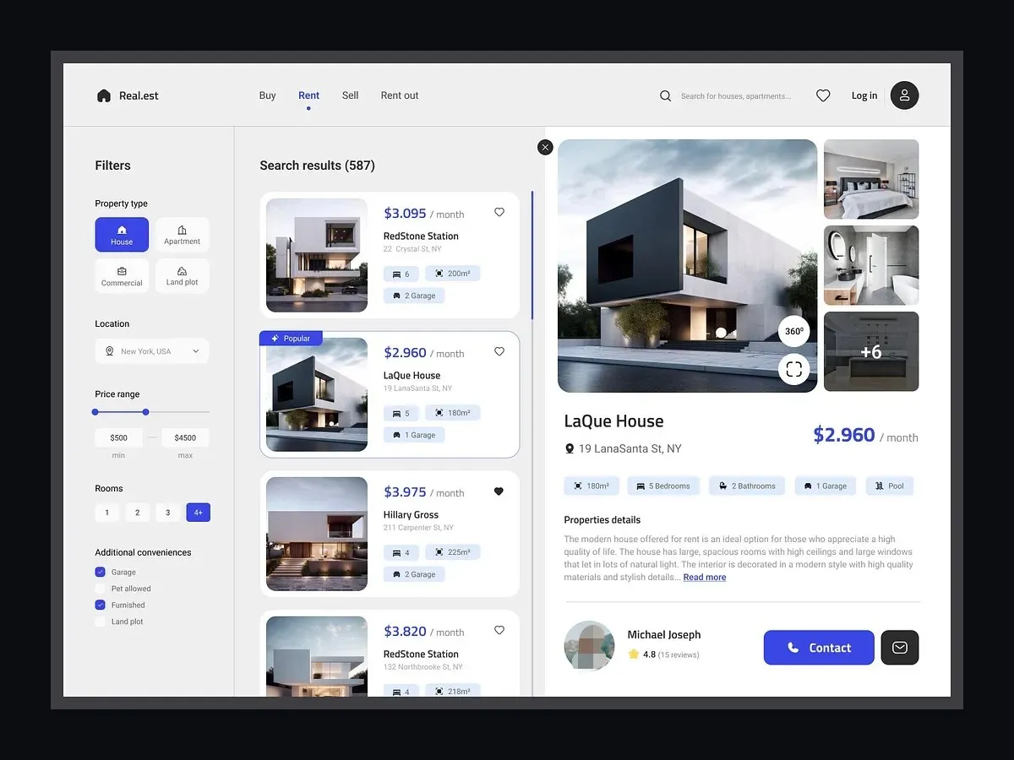View the bedroom photo thumbnail
This screenshot has width=1014, height=760.
pyautogui.click(x=871, y=179)
